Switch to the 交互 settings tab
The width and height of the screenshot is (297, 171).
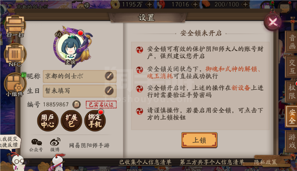(292, 67)
